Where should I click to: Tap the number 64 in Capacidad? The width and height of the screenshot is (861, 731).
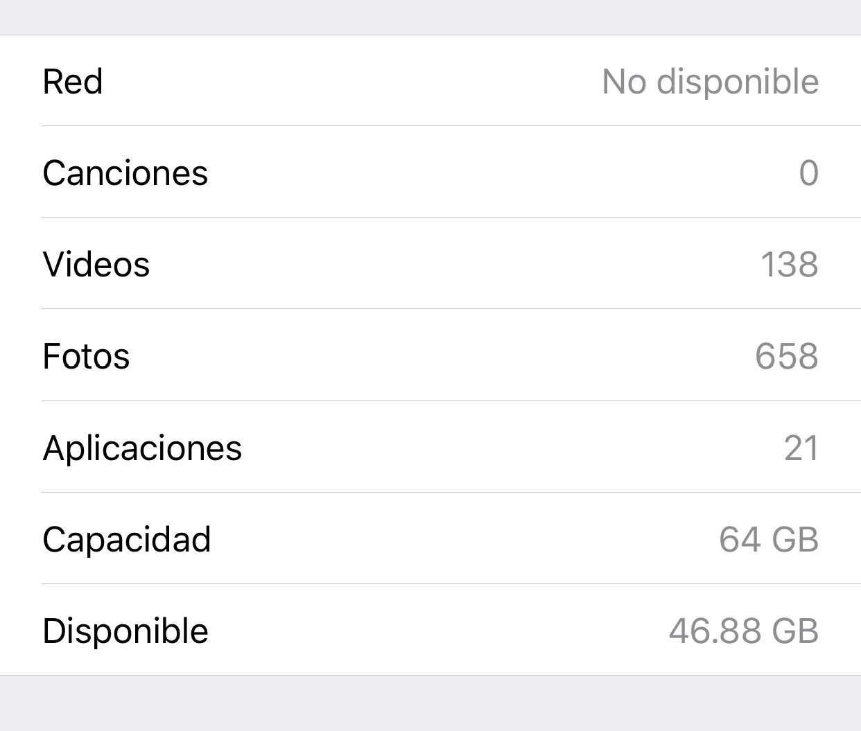click(x=740, y=539)
